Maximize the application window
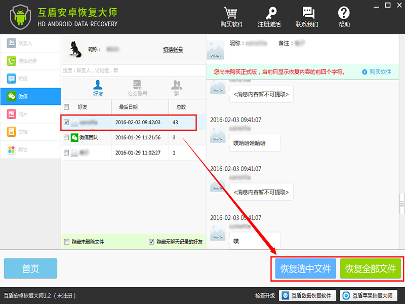Screen dimensions: 405x304 (388, 5)
